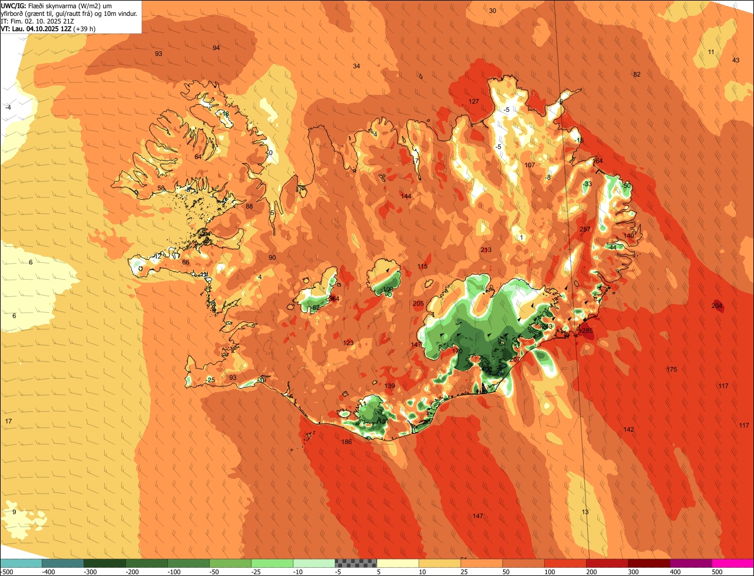
Task: Select the light green -25 to -10 swatch
Action: (x=272, y=563)
